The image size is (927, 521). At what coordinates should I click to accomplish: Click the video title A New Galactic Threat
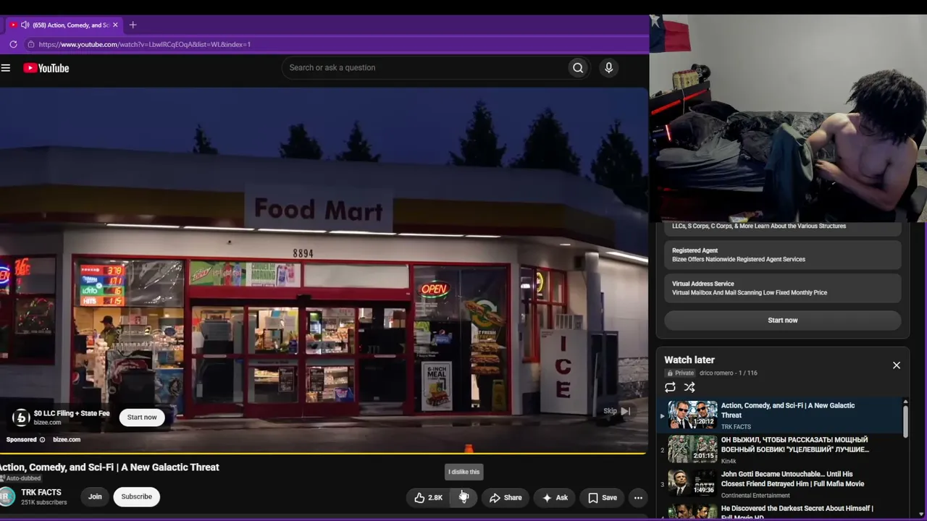click(109, 467)
